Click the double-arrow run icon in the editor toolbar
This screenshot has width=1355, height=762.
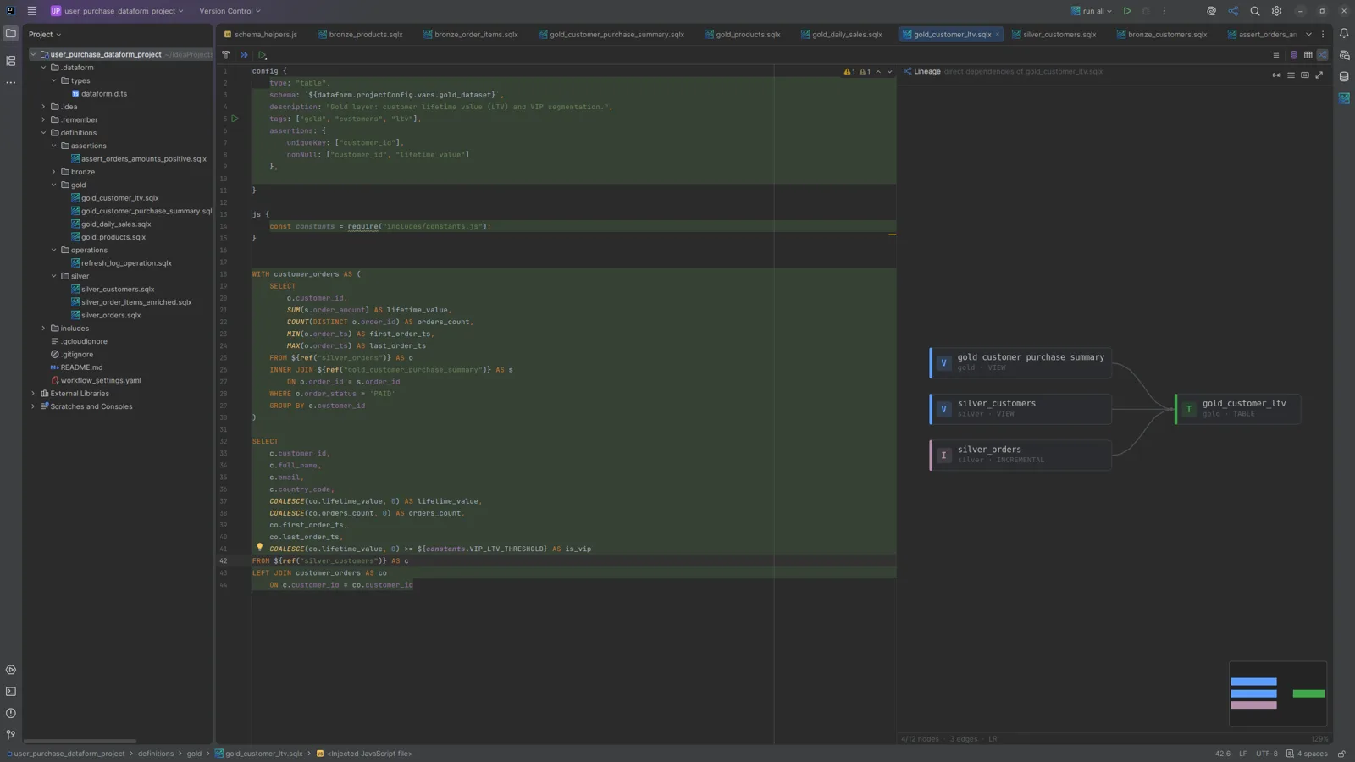click(x=244, y=55)
